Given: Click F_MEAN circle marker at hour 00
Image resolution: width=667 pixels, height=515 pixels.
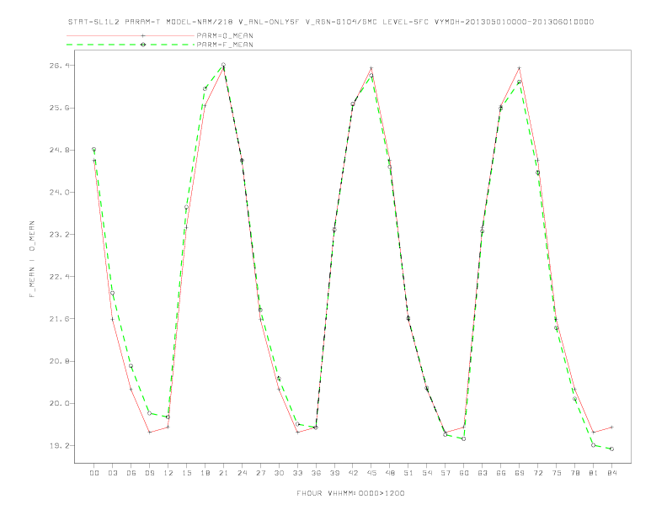Looking at the screenshot, I should [94, 150].
